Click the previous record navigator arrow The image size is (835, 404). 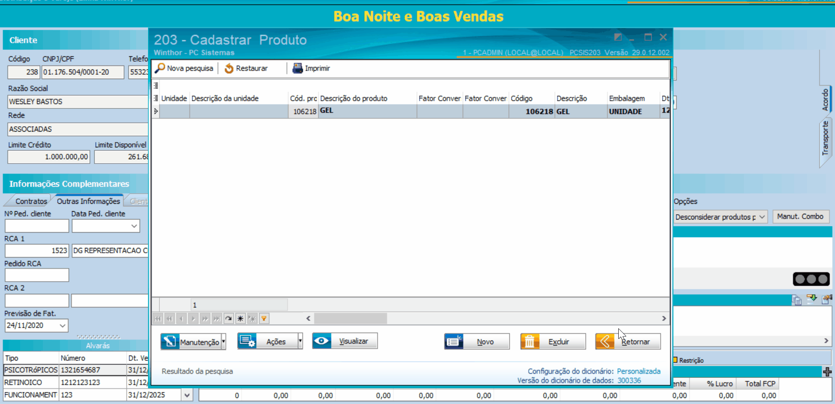(x=181, y=319)
